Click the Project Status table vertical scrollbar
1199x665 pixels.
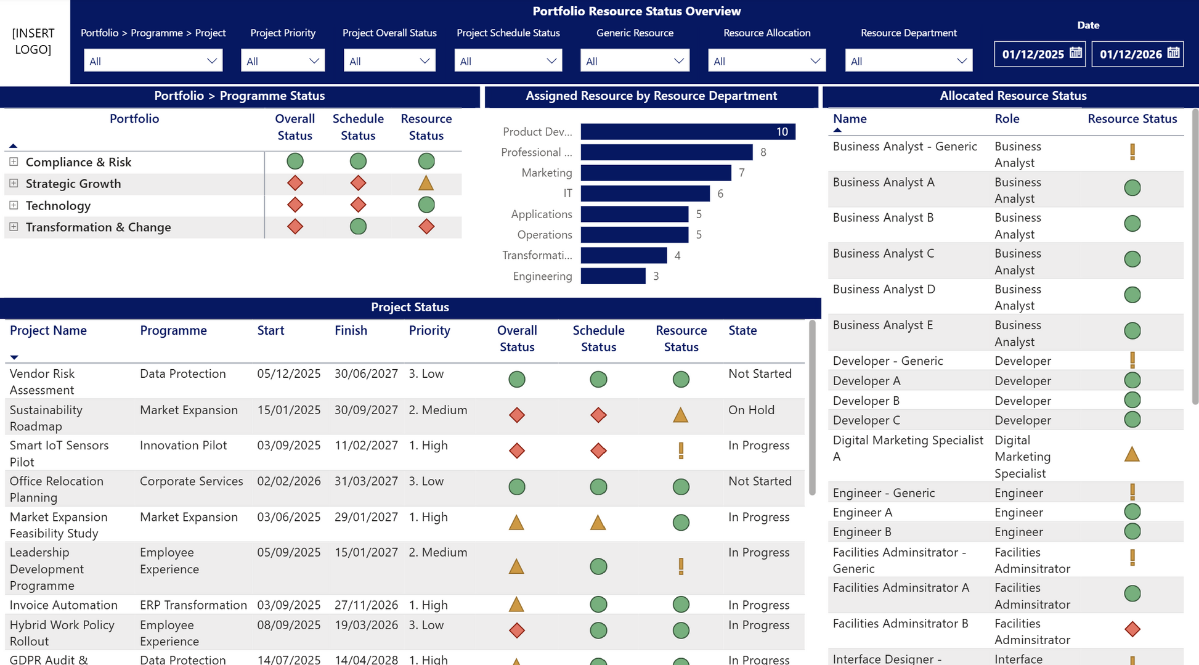click(x=812, y=407)
